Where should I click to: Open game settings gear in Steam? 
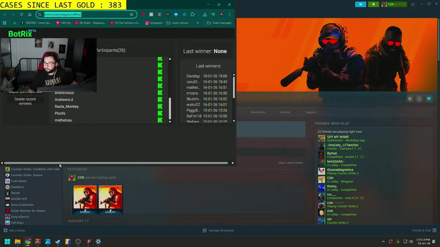click(x=409, y=99)
